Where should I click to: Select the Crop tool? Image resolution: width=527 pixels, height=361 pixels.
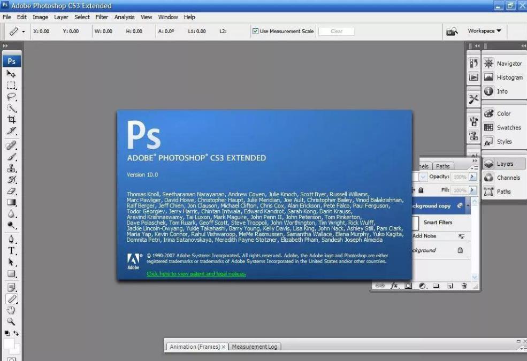click(x=11, y=120)
